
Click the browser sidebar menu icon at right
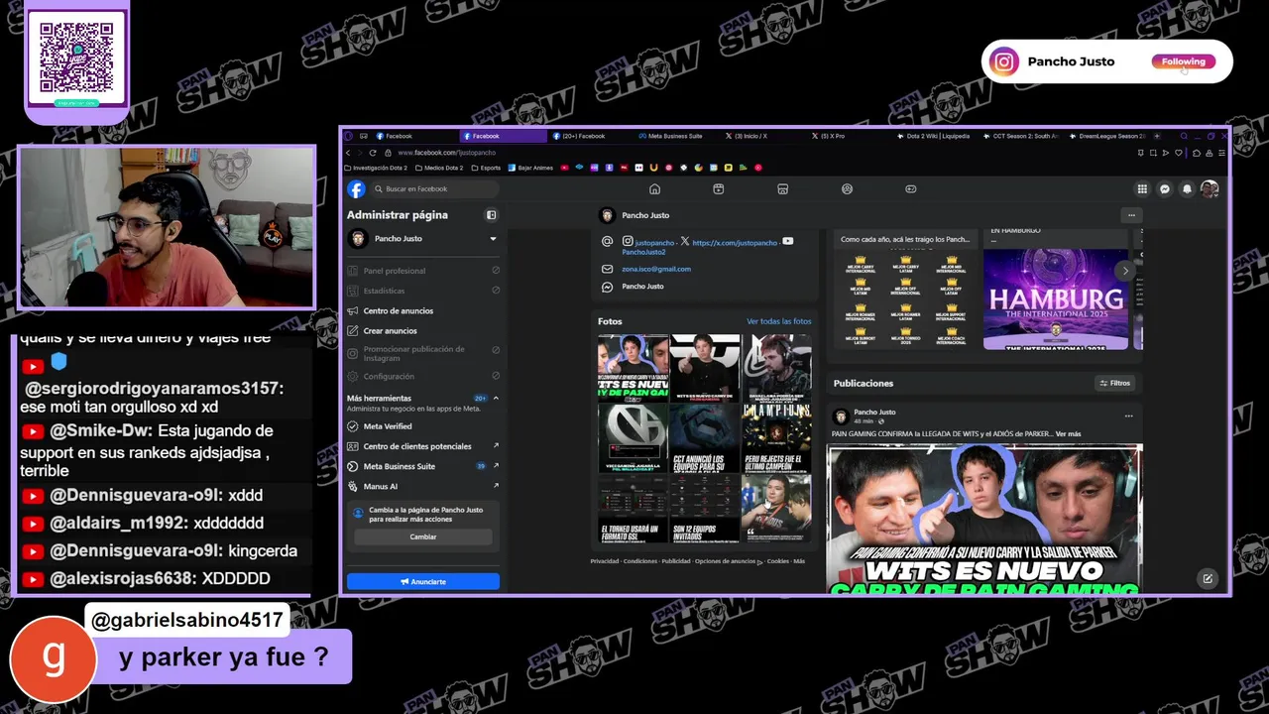coord(1221,153)
